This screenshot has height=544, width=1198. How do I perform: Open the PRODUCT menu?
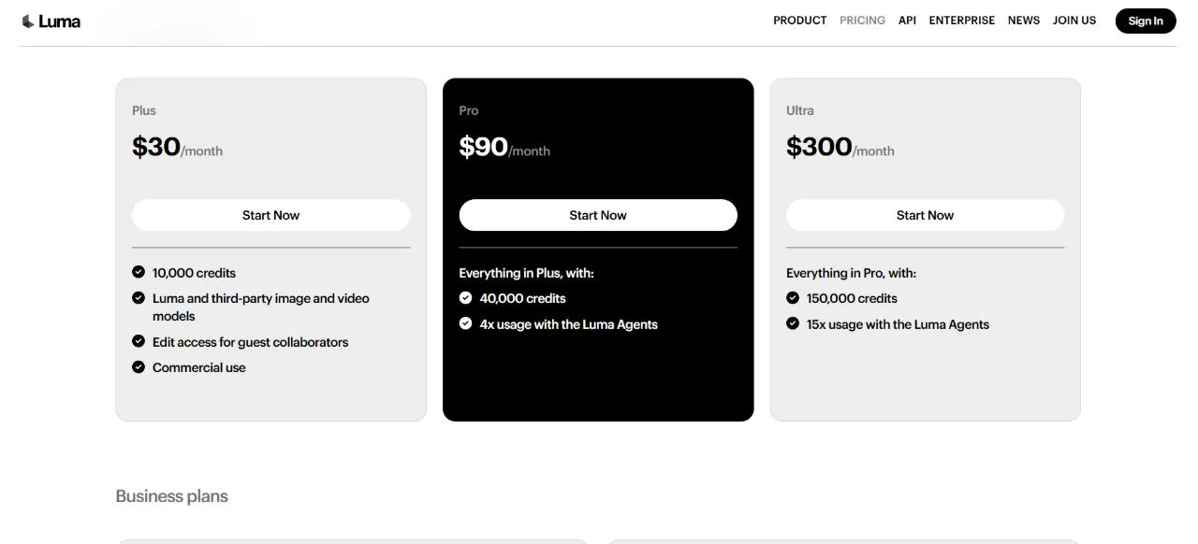(x=800, y=21)
